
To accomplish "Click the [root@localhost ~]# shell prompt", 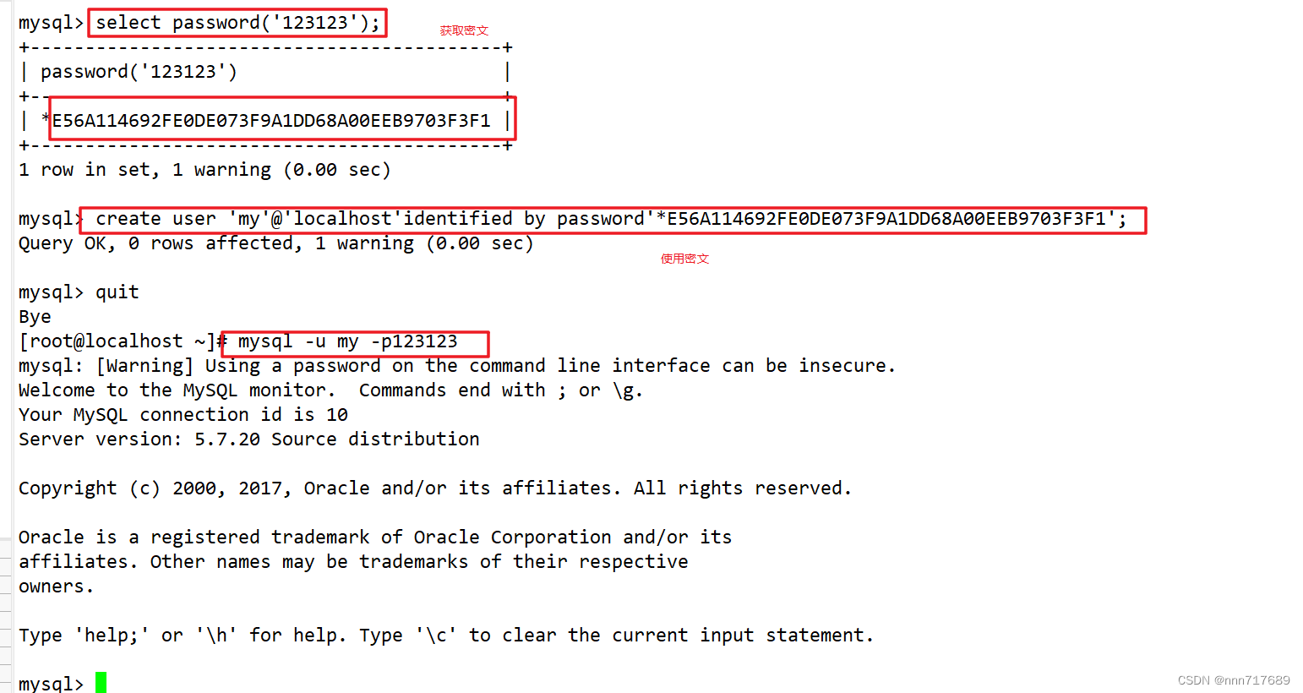I will [x=123, y=341].
